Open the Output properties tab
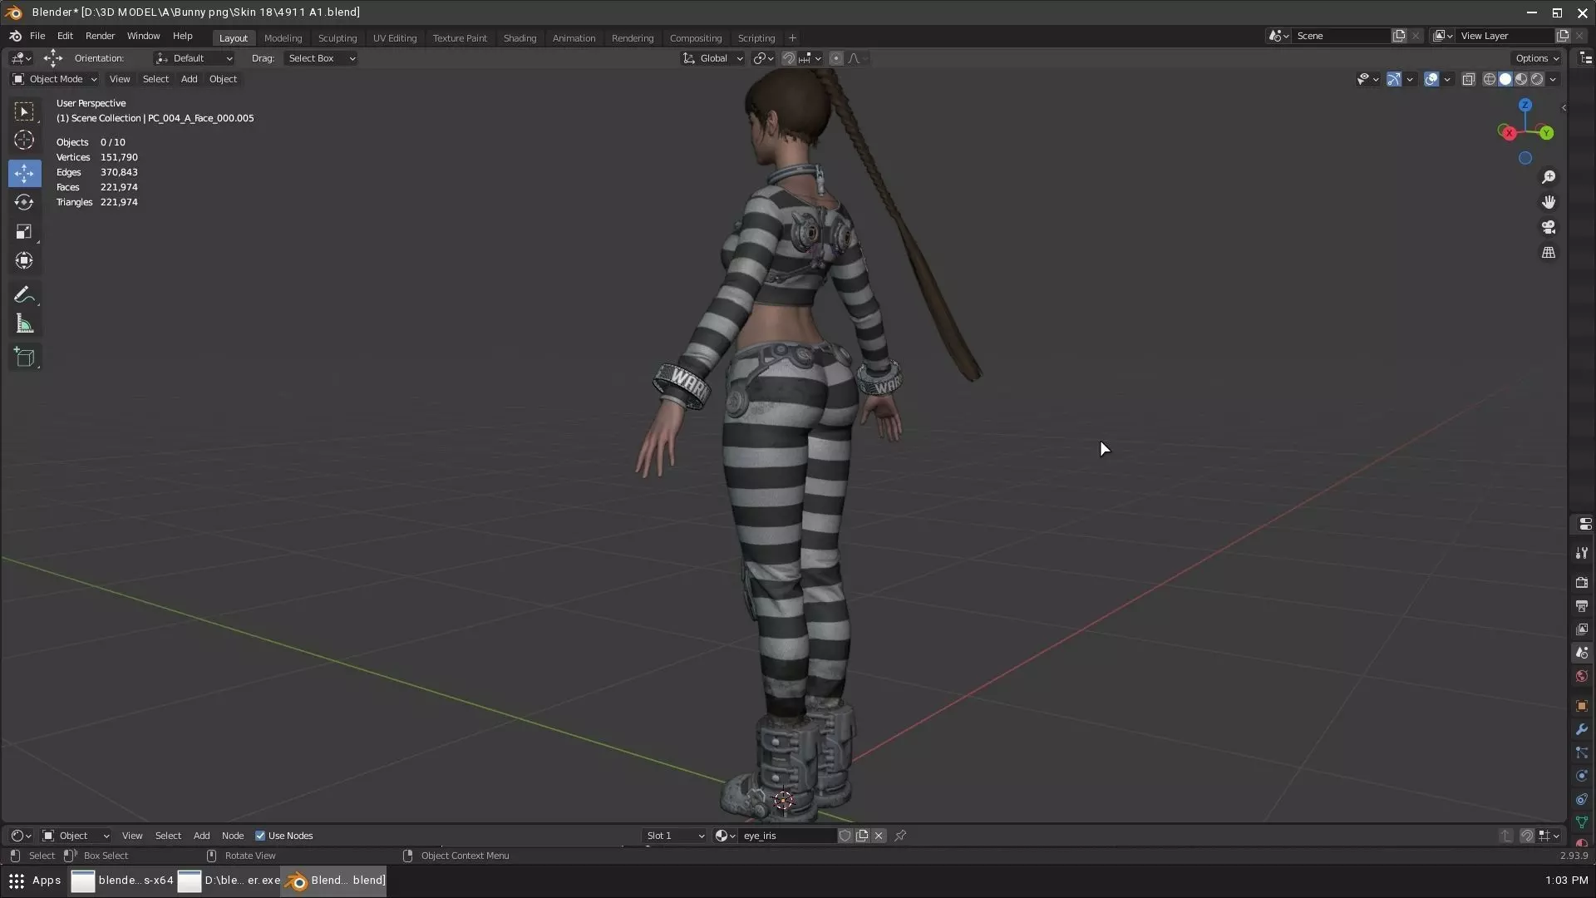The height and width of the screenshot is (898, 1596). pos(1582,605)
